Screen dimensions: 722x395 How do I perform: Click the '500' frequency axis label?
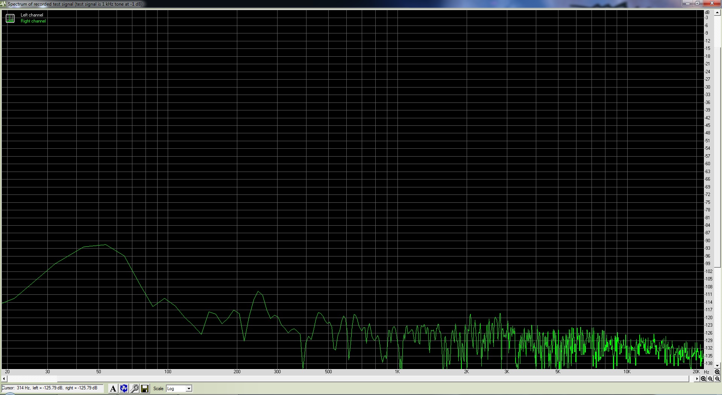pyautogui.click(x=328, y=372)
